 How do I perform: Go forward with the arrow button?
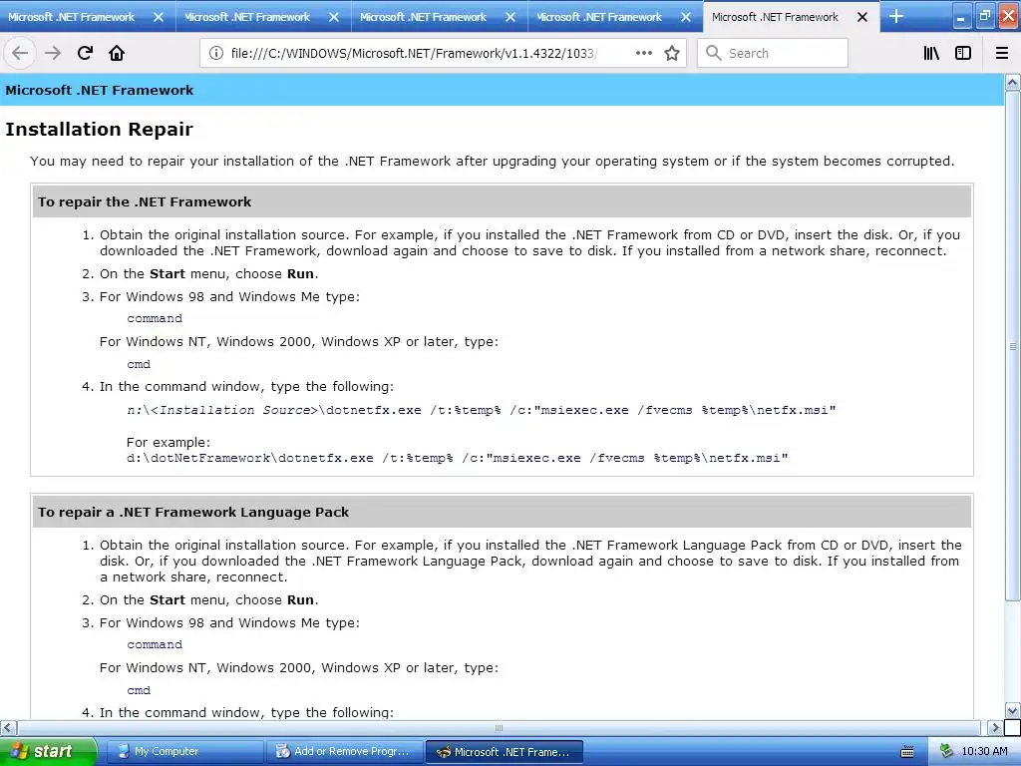(53, 53)
